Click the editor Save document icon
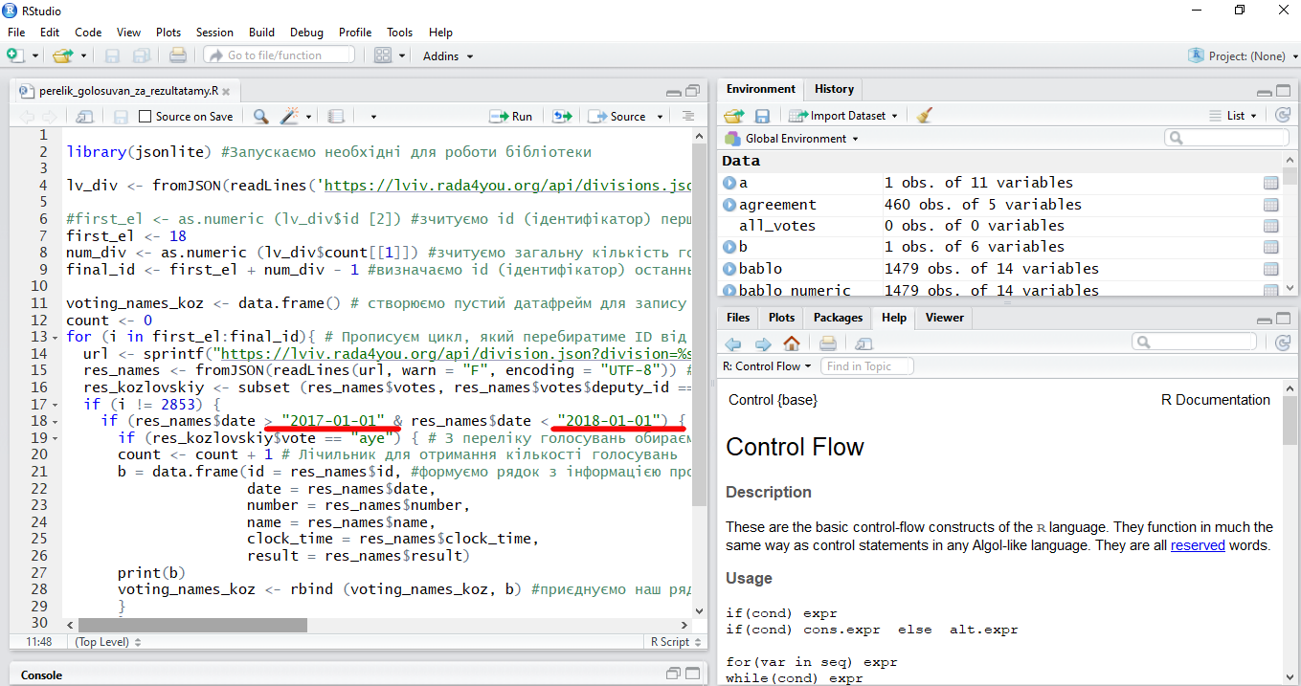Image resolution: width=1301 pixels, height=686 pixels. tap(121, 117)
